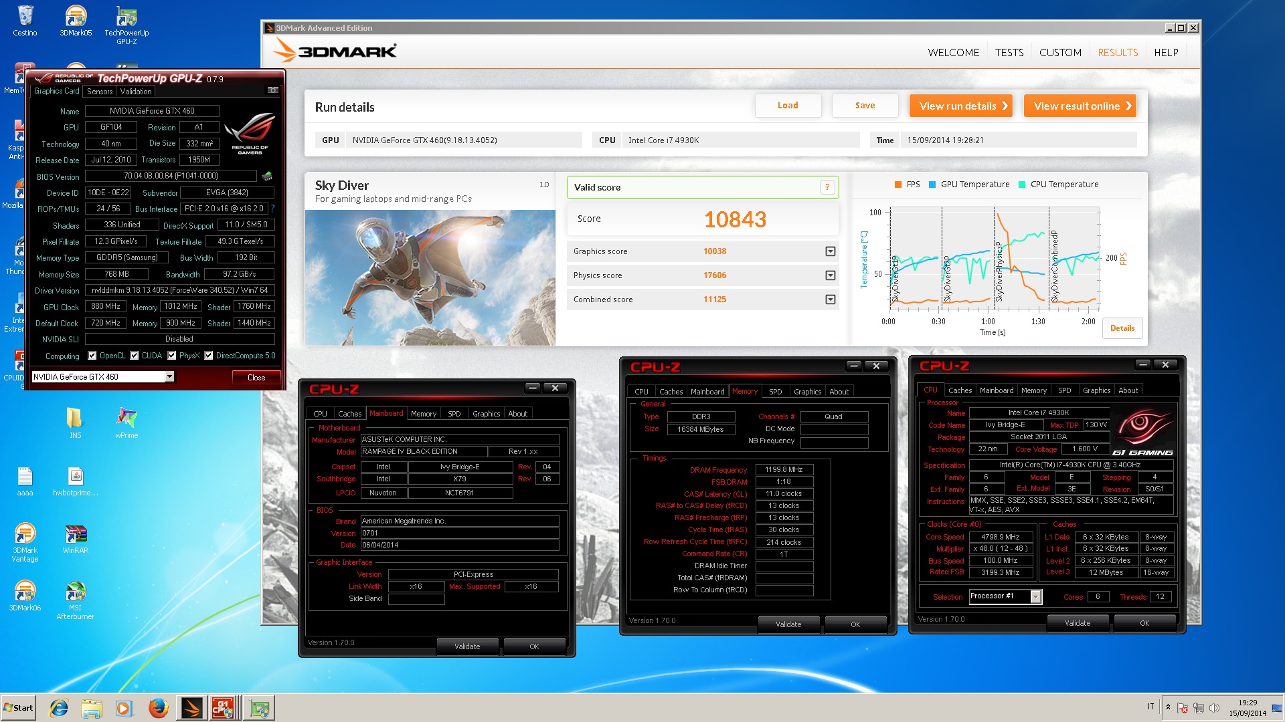Image resolution: width=1285 pixels, height=722 pixels.
Task: Open GPU selection dropdown in GPU-Z
Action: coord(169,377)
